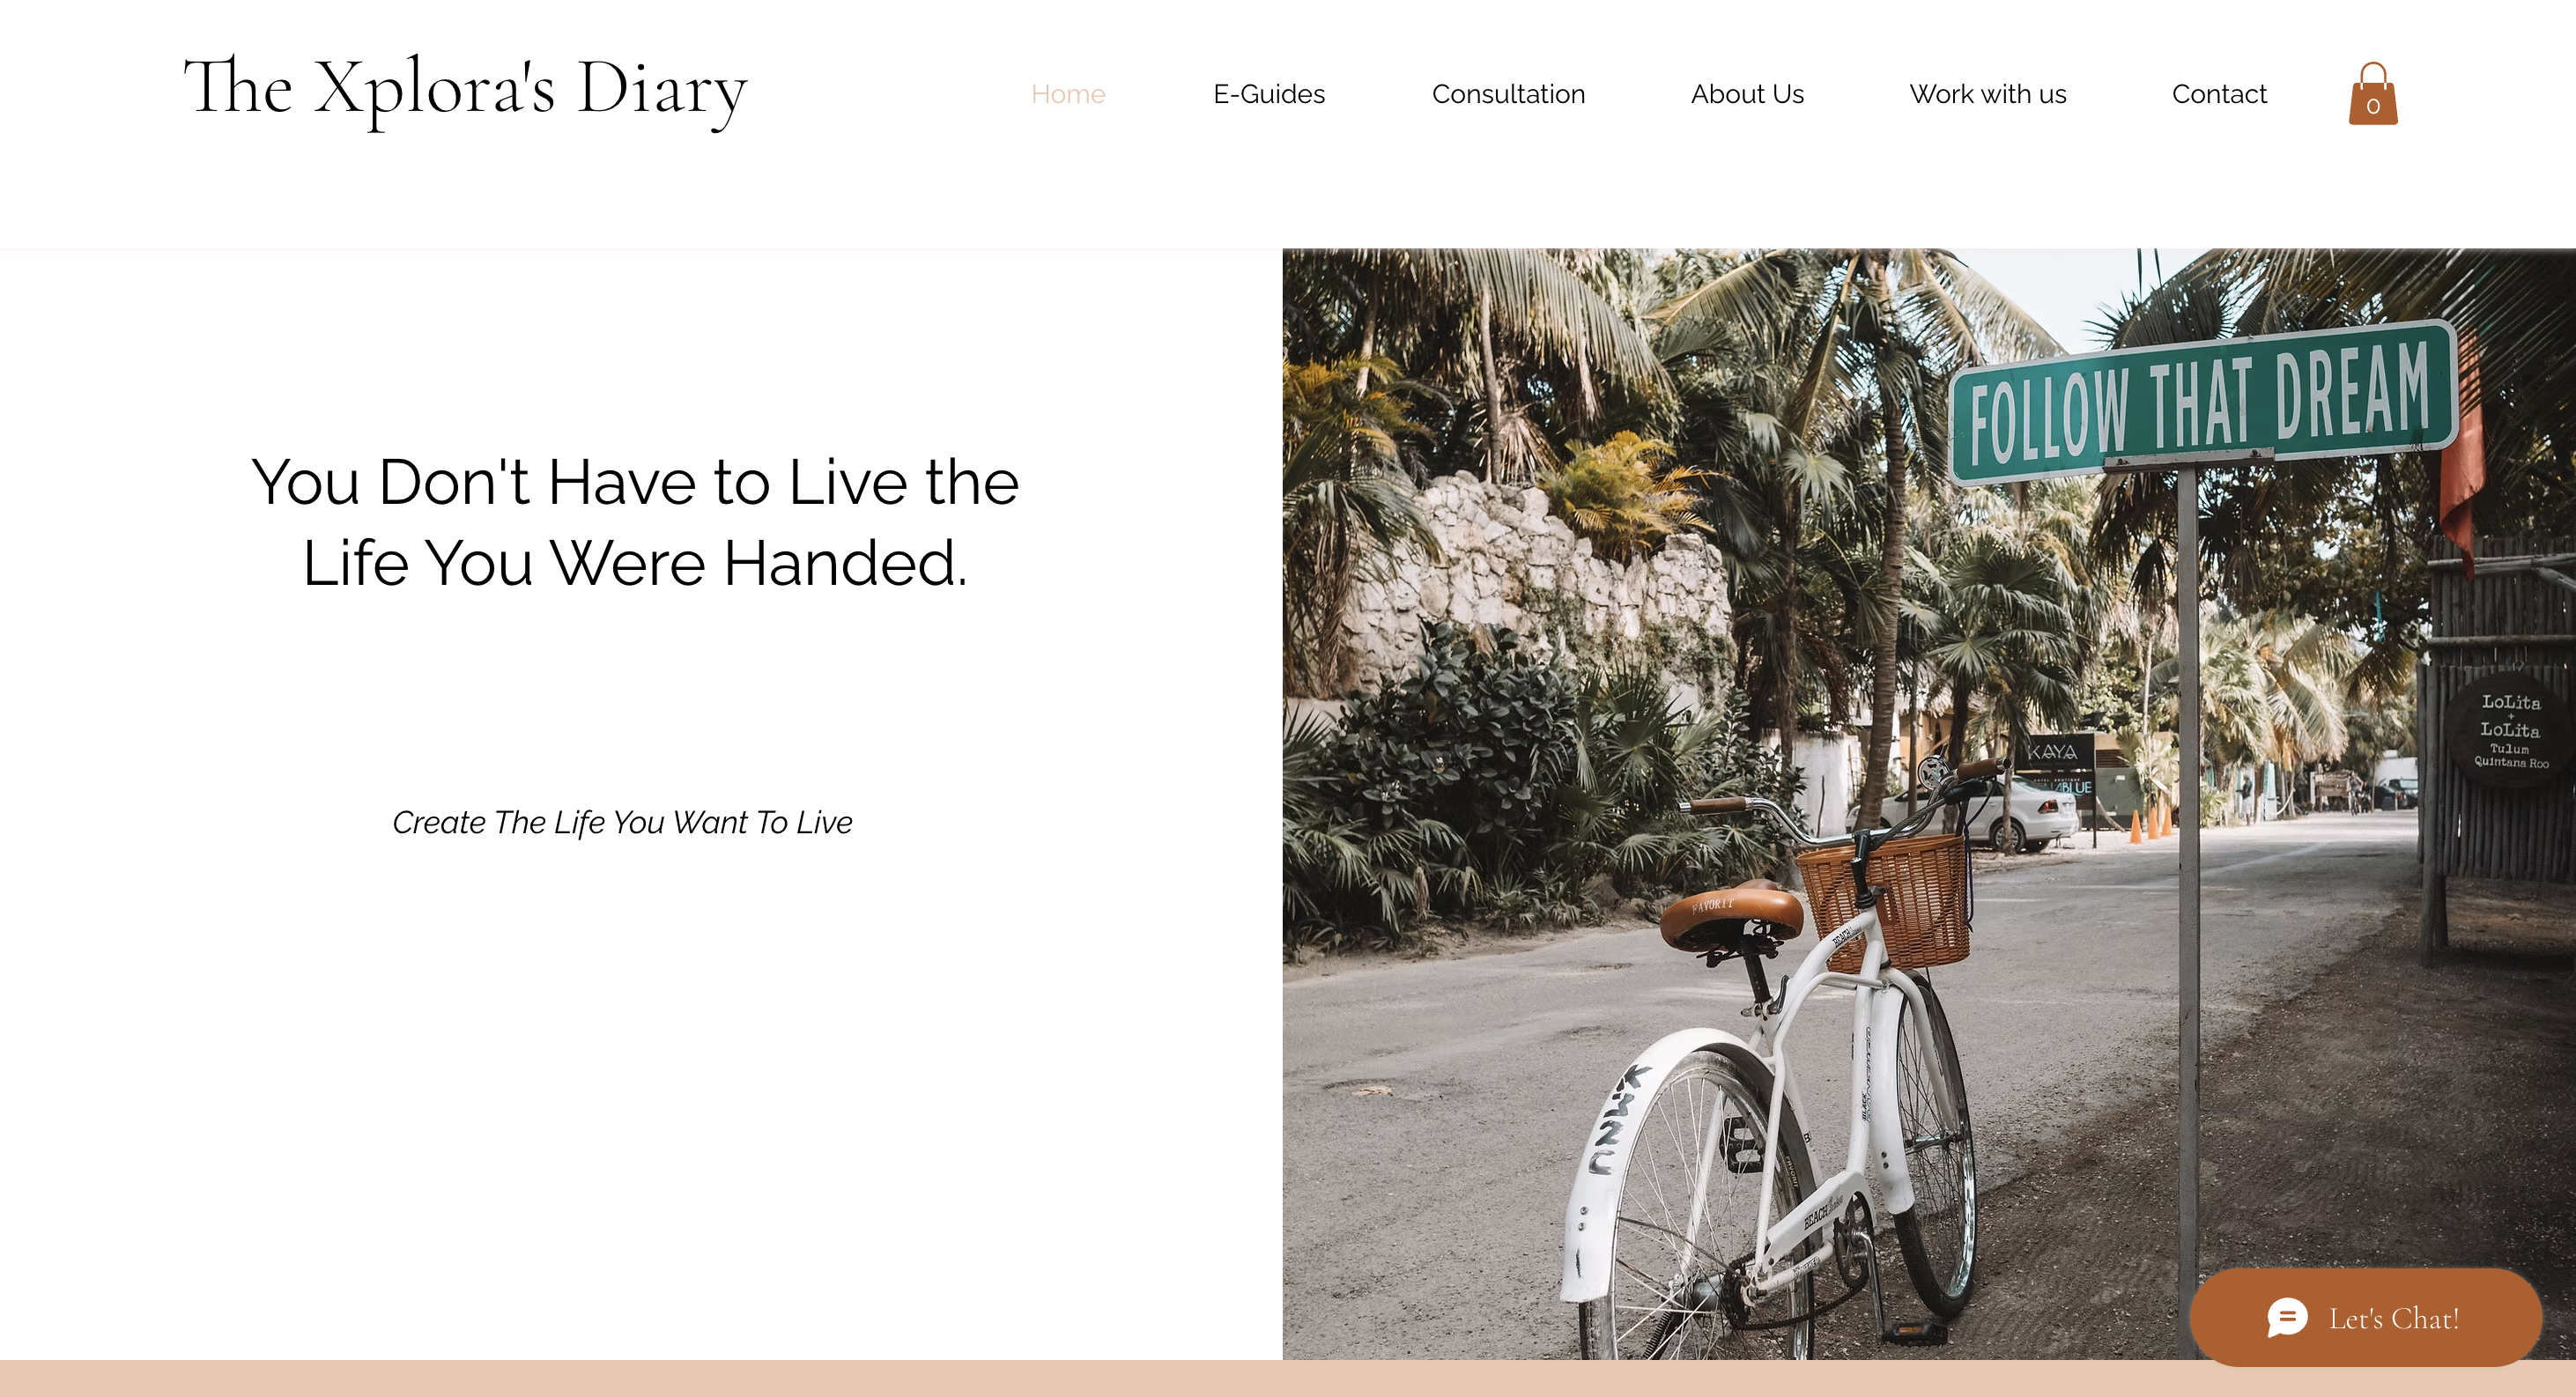This screenshot has height=1397, width=2576.
Task: Click the cart item count zero
Action: 2372,106
